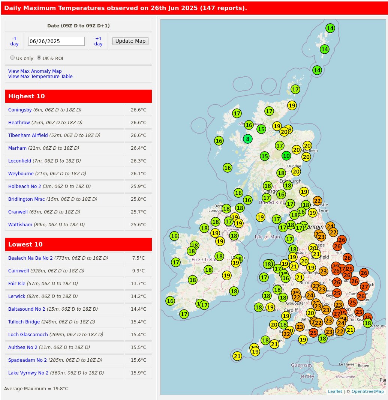
Task: Open View Max Anomaly Map link
Action: click(x=35, y=71)
